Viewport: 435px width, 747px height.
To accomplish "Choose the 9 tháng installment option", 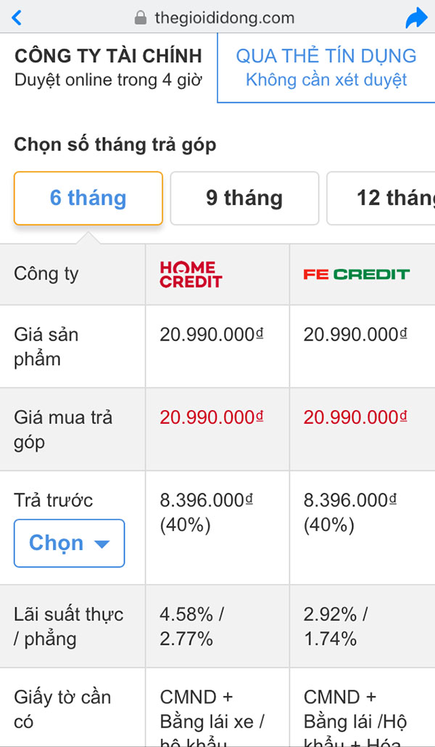I will (x=244, y=198).
